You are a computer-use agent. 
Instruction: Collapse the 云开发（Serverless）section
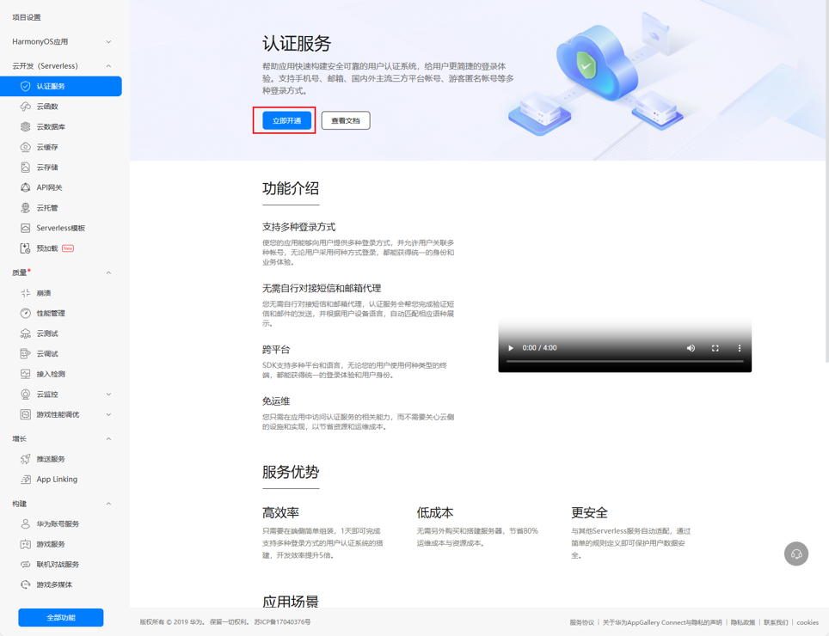108,65
